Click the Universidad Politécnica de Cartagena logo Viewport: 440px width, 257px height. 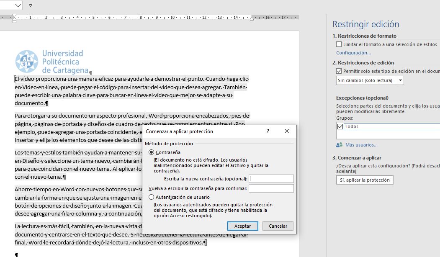(x=52, y=62)
